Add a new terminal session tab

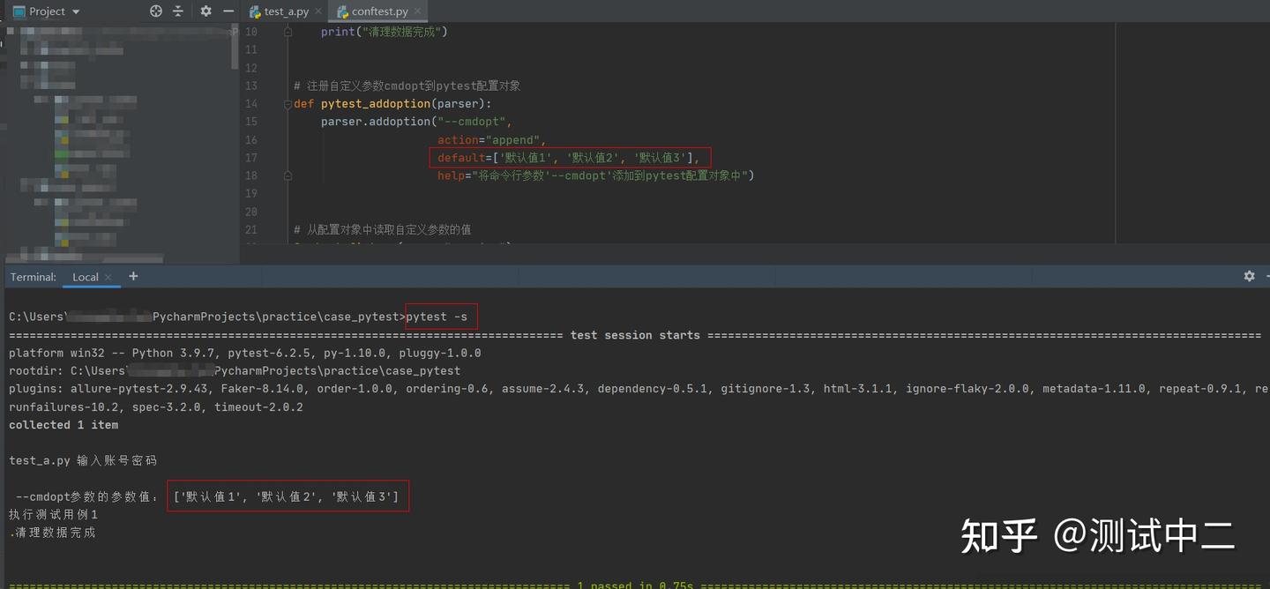tap(133, 276)
